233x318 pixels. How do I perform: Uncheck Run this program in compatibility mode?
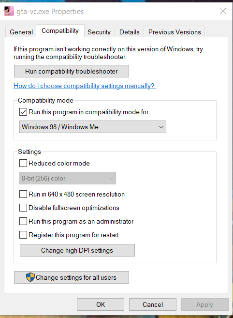pos(23,112)
